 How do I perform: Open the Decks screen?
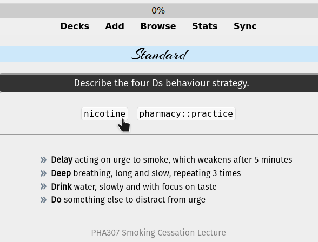(x=75, y=26)
